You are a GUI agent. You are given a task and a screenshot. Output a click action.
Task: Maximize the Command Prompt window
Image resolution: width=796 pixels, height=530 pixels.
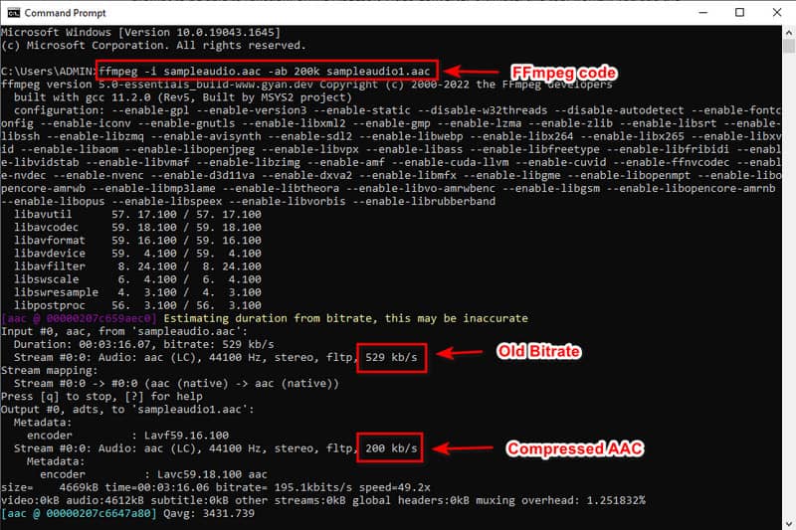(738, 13)
